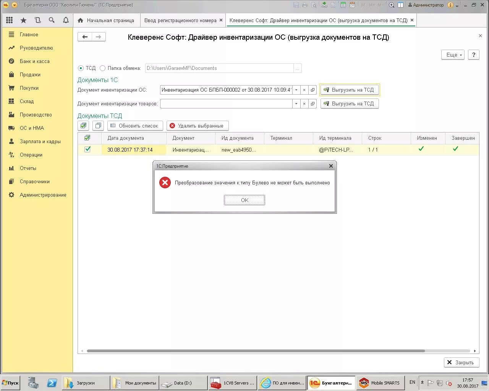Image resolution: width=489 pixels, height=391 pixels.
Task: Click the Документ инвентаризации товаров input field
Action: [226, 104]
